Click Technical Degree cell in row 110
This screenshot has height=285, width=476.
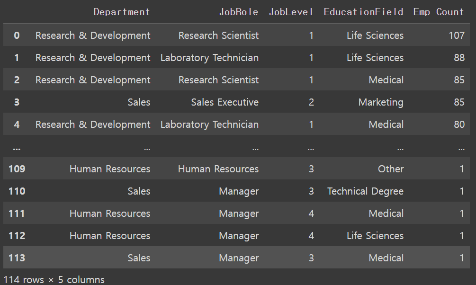pos(365,191)
